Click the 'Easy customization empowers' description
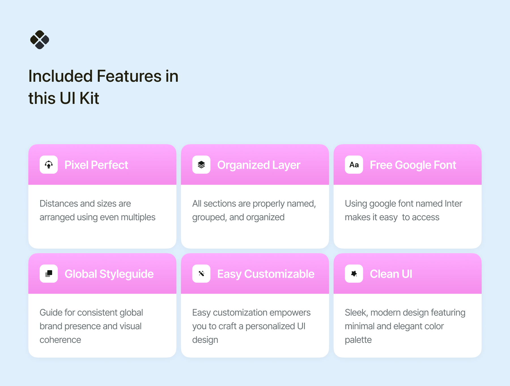The width and height of the screenshot is (510, 386). coord(251,326)
